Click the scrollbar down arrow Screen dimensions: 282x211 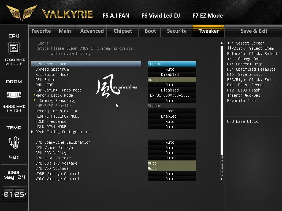tap(221, 179)
